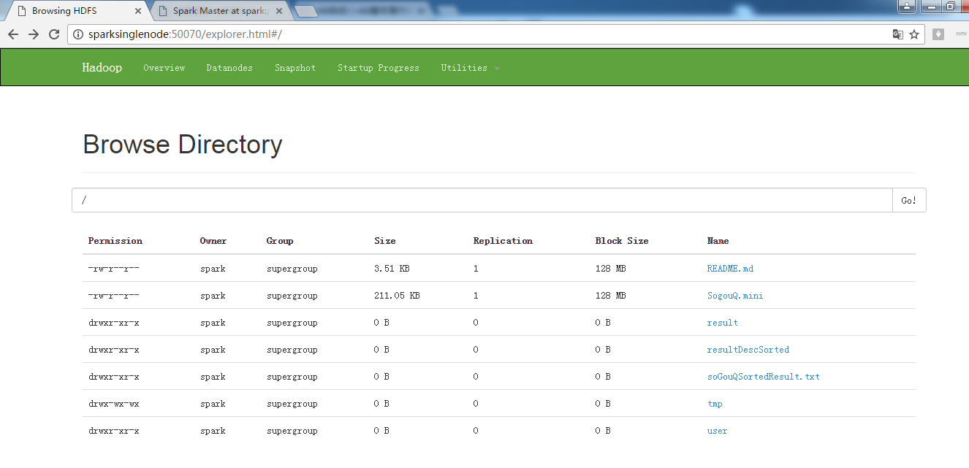Image resolution: width=969 pixels, height=468 pixels.
Task: Go back using the browser back arrow
Action: (13, 34)
